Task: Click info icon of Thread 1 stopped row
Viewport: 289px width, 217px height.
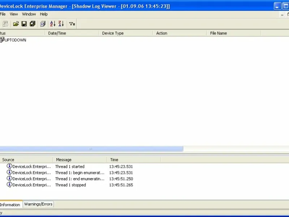Action: (9, 184)
